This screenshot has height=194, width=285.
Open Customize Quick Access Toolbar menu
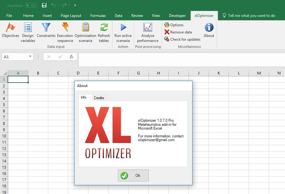click(x=75, y=5)
